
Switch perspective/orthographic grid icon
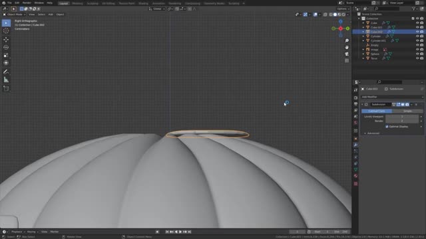(347, 60)
